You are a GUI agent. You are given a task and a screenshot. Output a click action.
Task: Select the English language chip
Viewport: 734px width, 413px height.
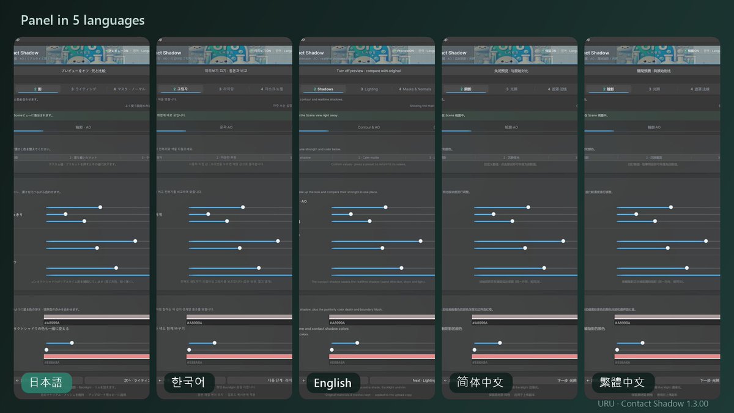[333, 383]
